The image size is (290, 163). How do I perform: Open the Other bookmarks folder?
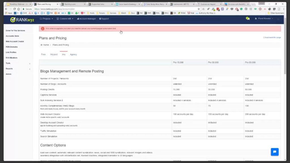coord(276,13)
